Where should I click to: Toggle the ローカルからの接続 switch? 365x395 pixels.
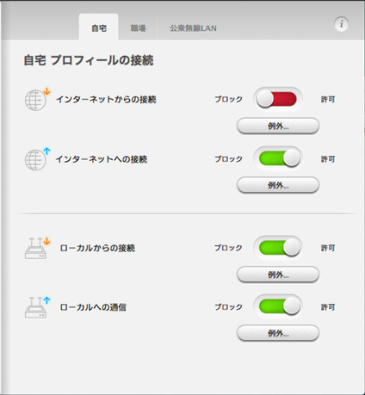click(277, 248)
